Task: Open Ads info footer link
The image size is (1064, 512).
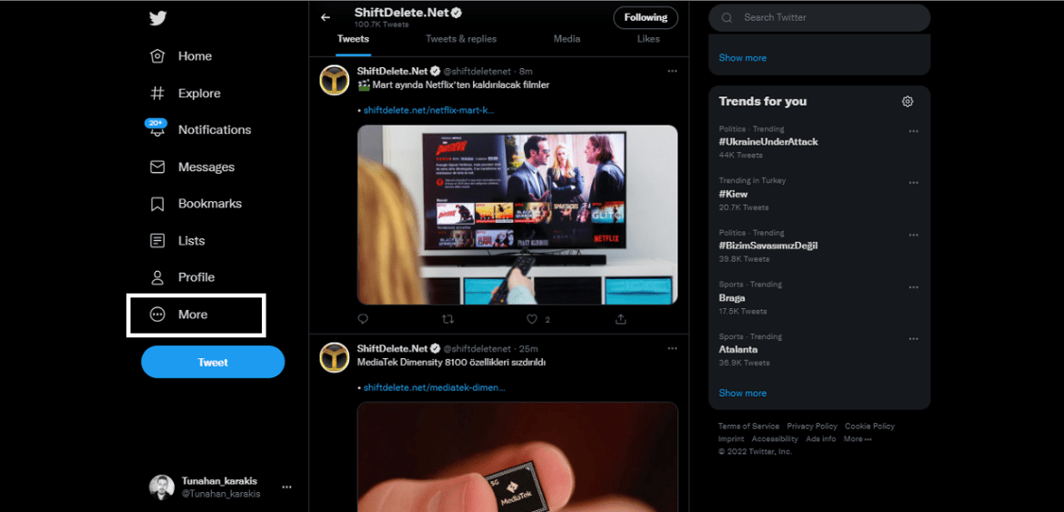Action: 821,439
